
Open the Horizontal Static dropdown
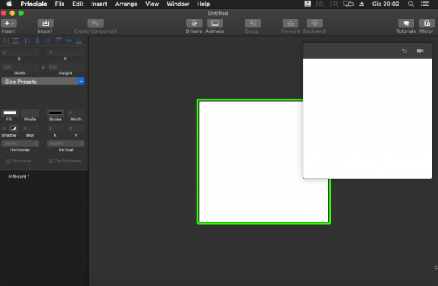20,144
